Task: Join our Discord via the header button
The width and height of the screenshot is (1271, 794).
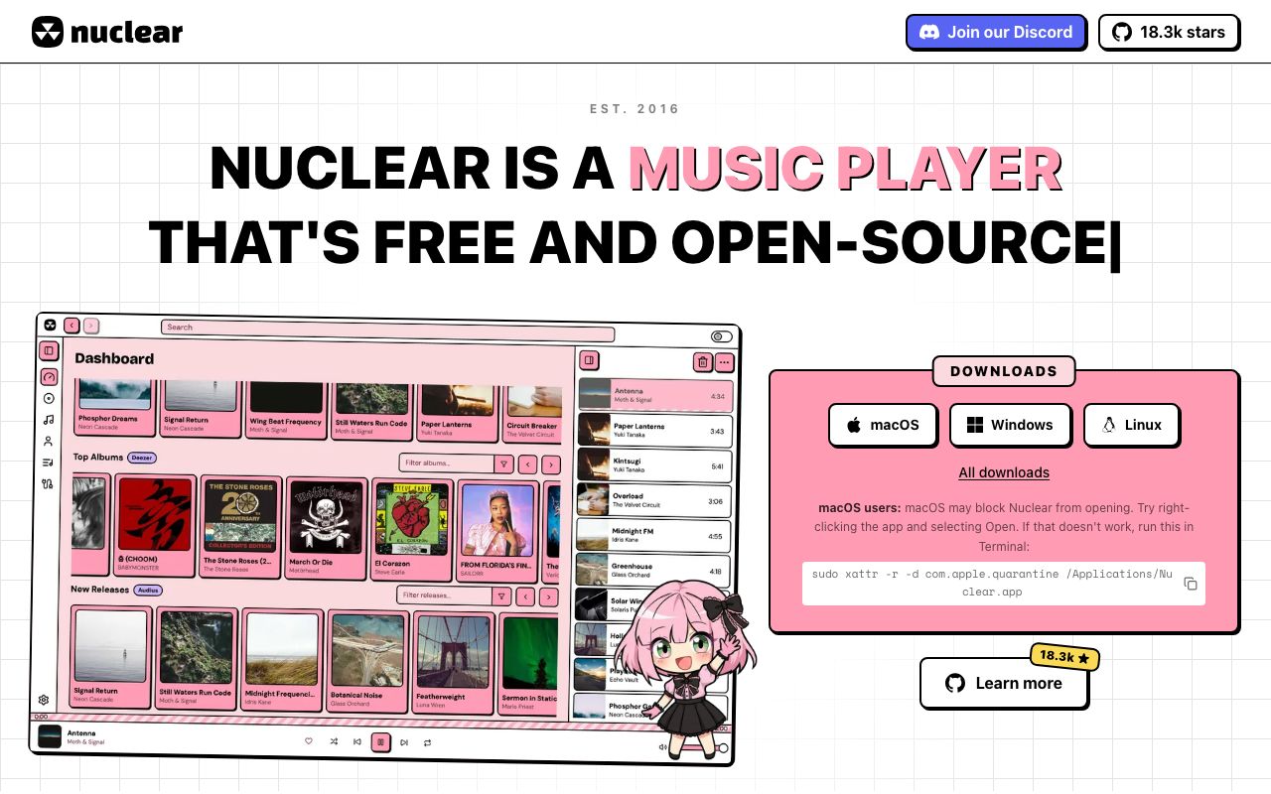Action: tap(997, 32)
